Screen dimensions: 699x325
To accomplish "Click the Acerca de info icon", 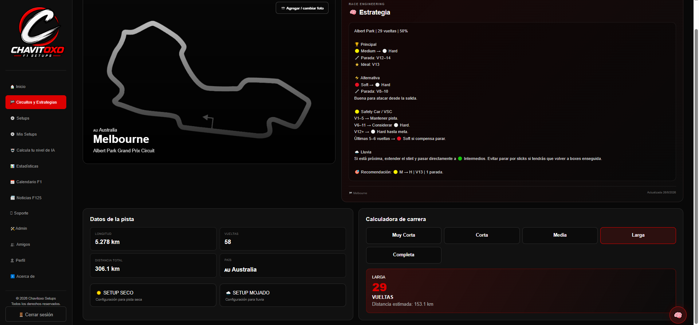I will [12, 276].
